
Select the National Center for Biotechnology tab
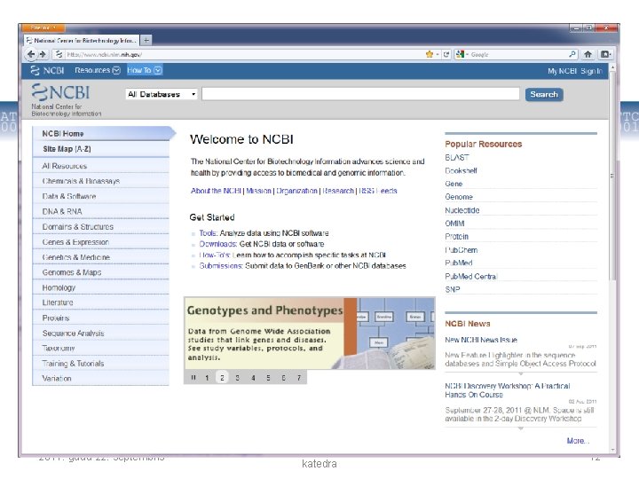point(82,40)
